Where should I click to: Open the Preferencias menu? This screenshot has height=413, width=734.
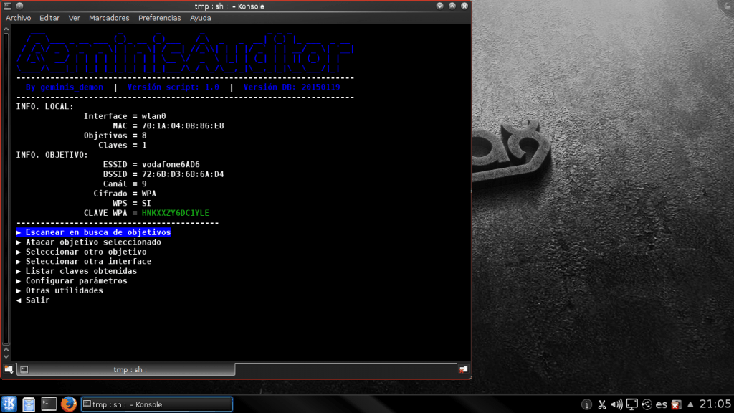(160, 18)
